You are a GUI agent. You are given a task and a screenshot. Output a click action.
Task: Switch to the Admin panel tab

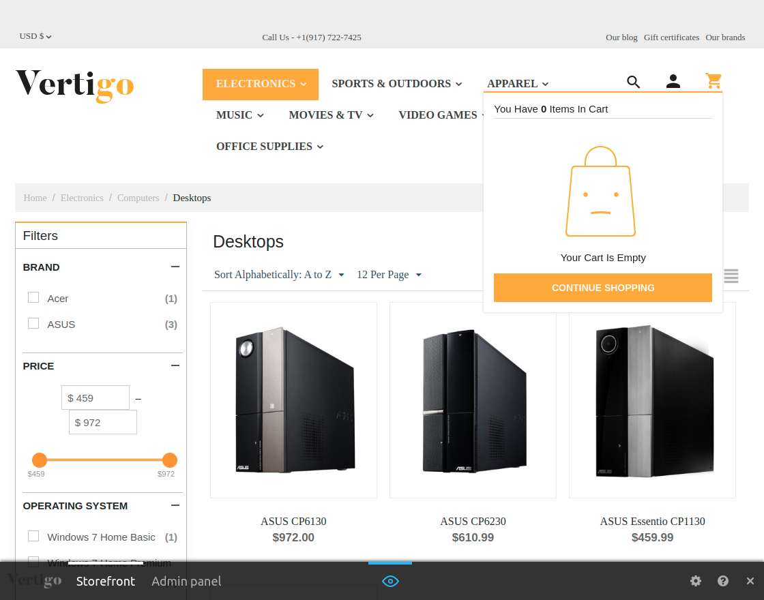pos(186,581)
